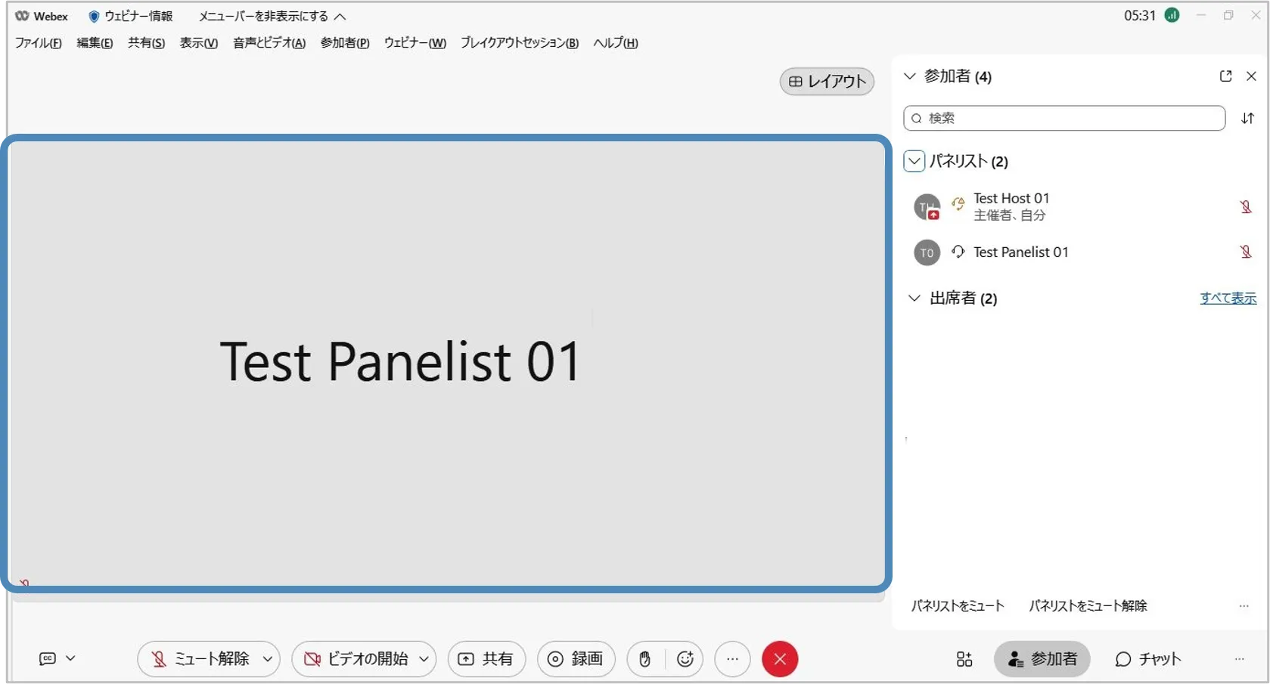Open the emoji reactions icon
Image resolution: width=1270 pixels, height=684 pixels.
(x=685, y=659)
